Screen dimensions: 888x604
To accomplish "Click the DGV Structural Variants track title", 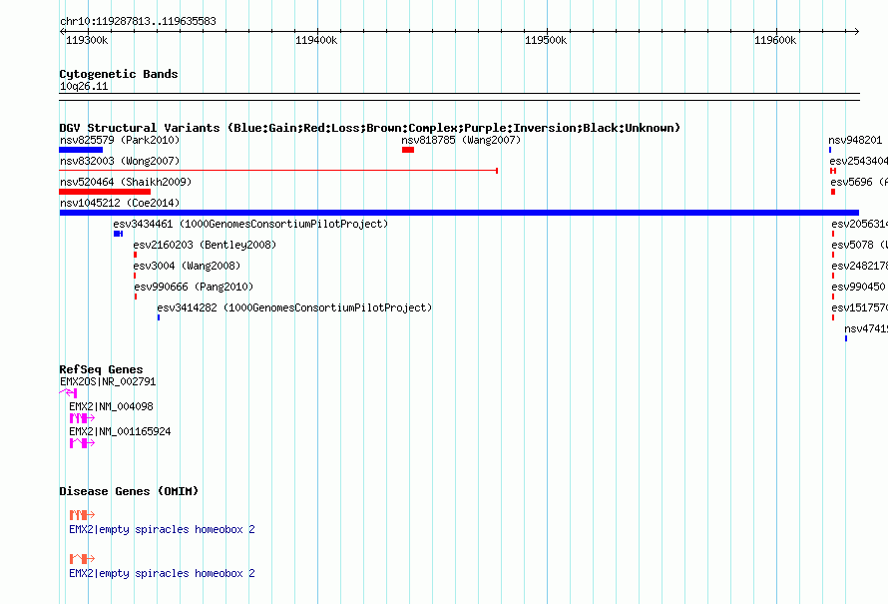I will (370, 128).
